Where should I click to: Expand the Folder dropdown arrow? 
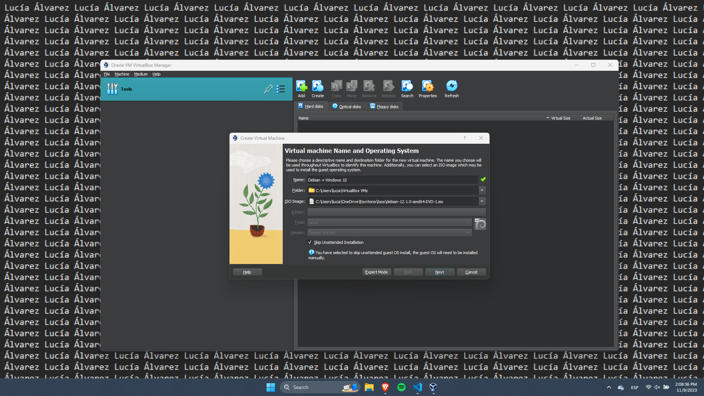[482, 190]
